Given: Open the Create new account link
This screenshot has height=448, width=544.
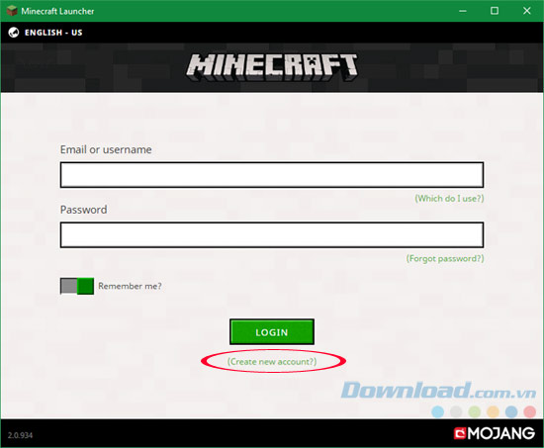Looking at the screenshot, I should coord(272,362).
